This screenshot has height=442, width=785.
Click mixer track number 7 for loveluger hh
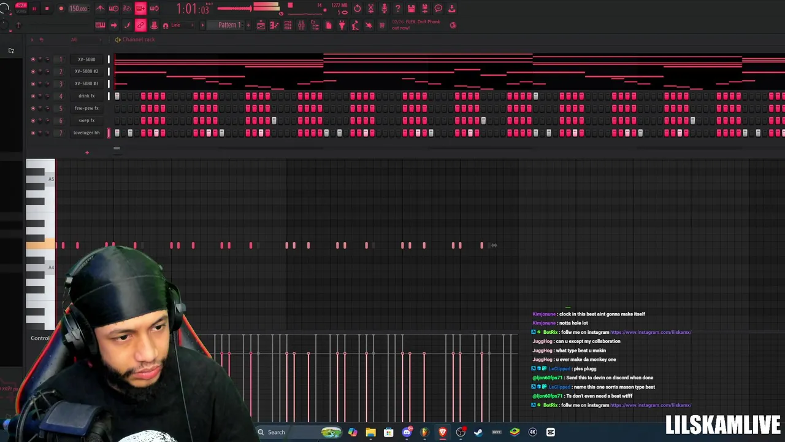click(x=61, y=133)
